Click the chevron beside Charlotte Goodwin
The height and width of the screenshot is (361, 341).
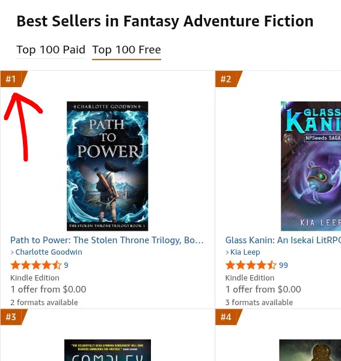13,252
